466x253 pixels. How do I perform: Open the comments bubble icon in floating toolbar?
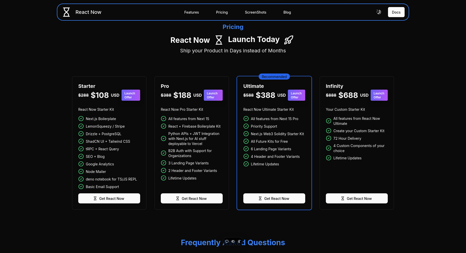point(227,241)
